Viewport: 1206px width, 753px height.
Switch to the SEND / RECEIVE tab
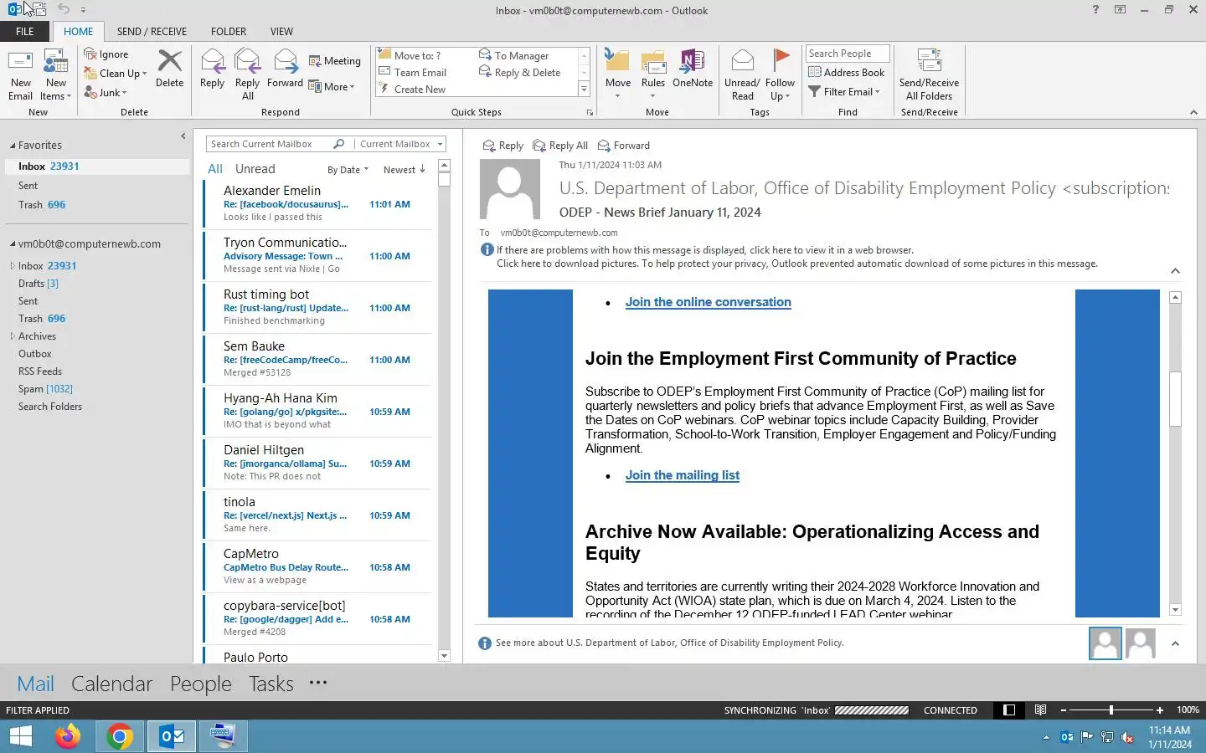click(x=152, y=31)
